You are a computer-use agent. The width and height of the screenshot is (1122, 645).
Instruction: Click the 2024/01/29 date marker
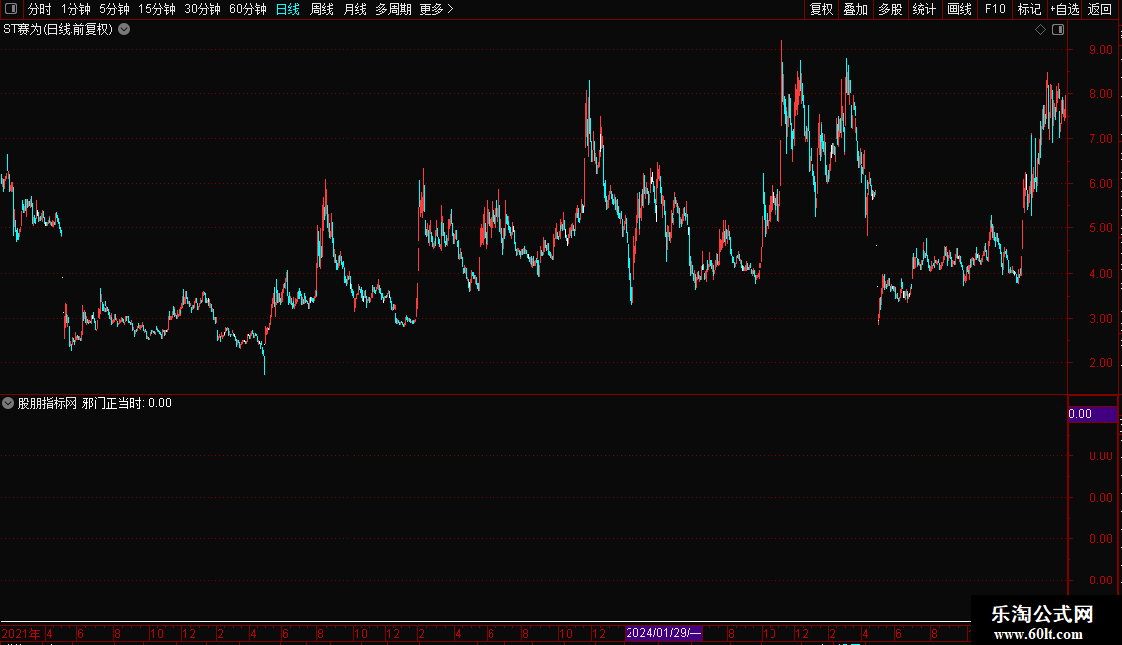pyautogui.click(x=662, y=633)
